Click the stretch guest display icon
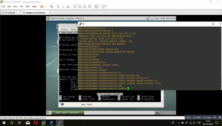Screen dimensions: 222x126 coord(104,6)
